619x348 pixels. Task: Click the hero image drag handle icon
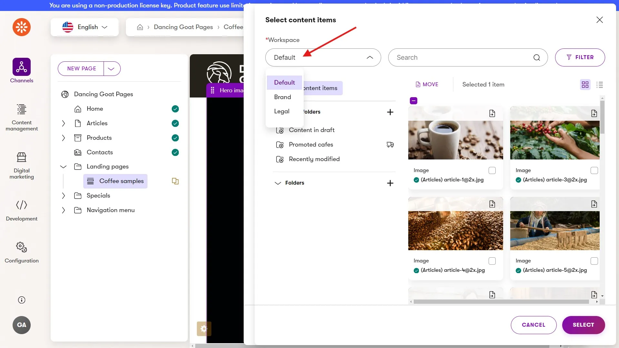212,90
